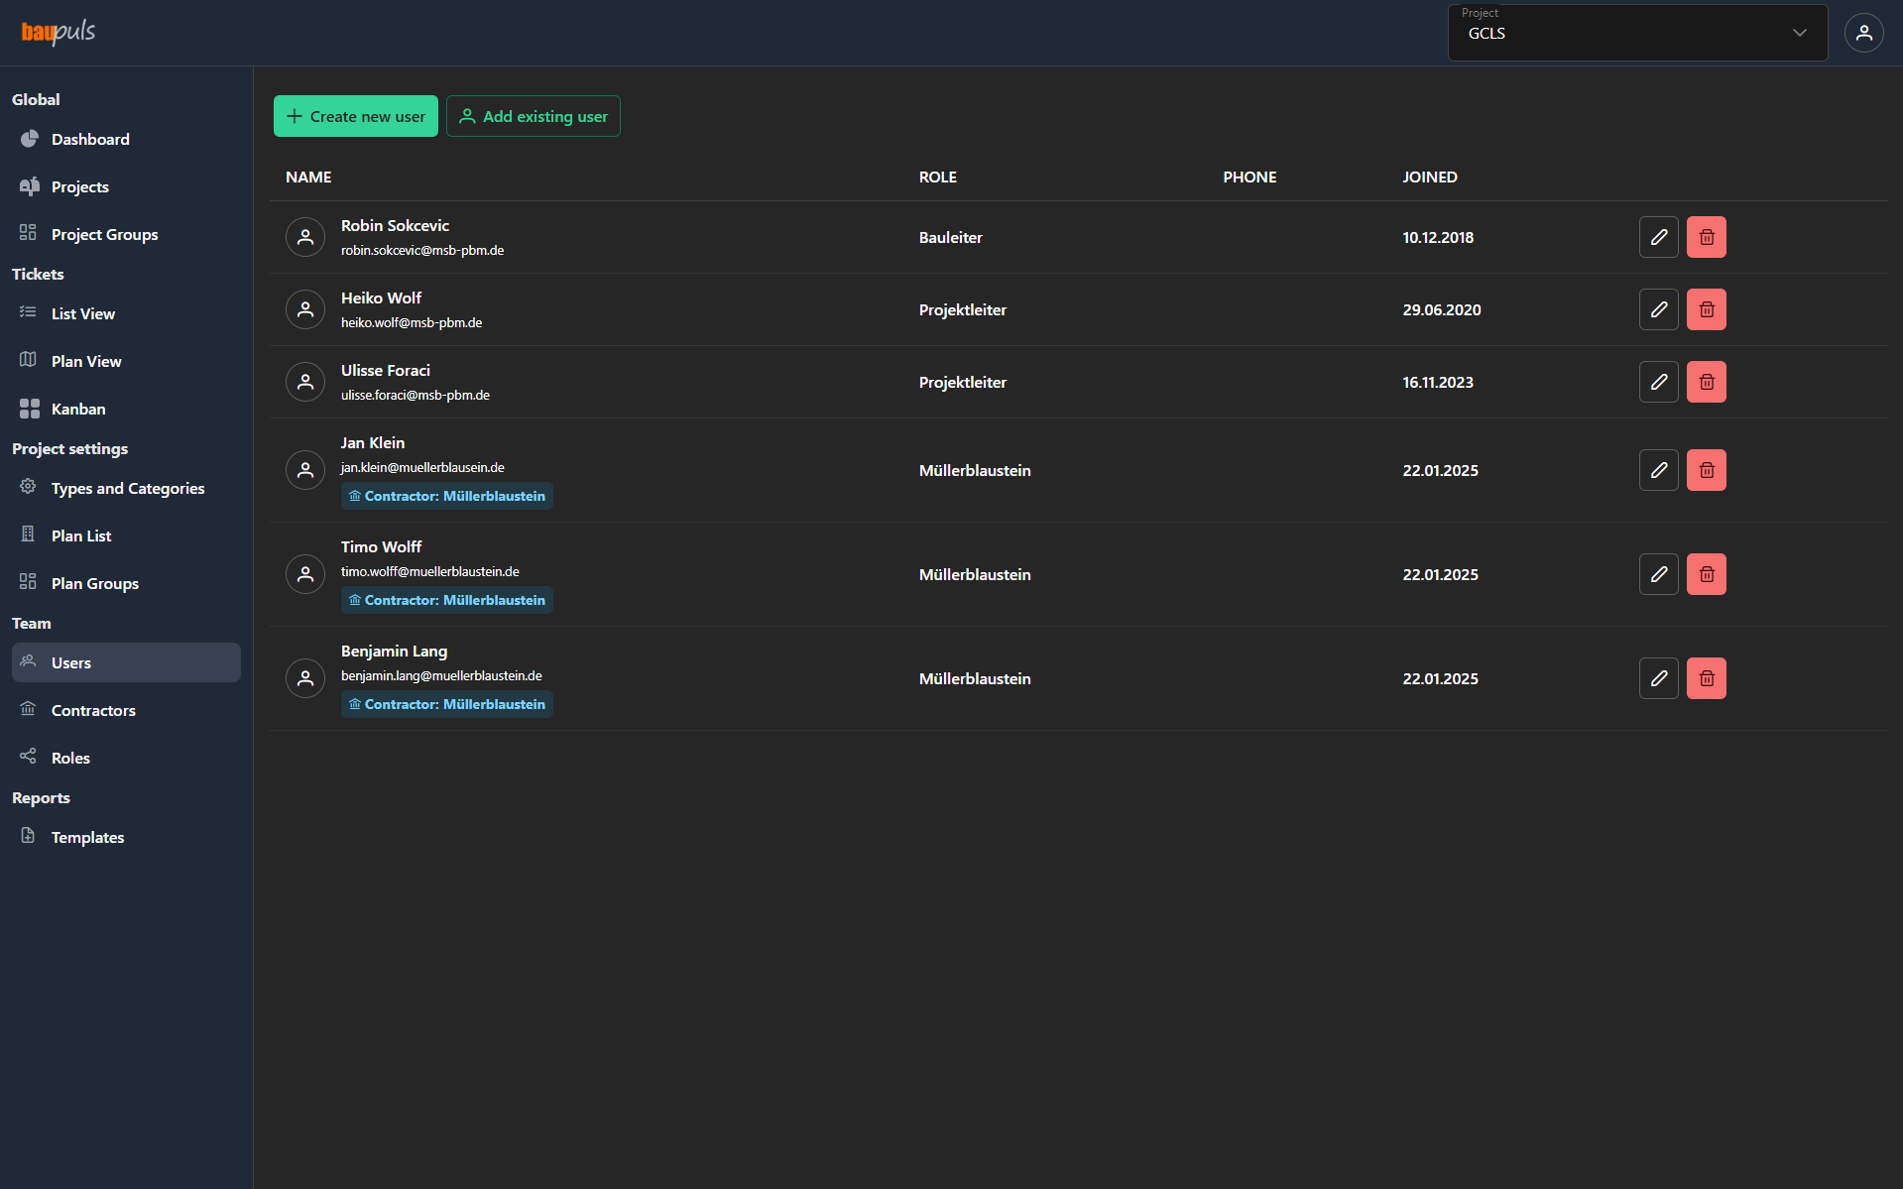Navigate to Types and Categories settings
The height and width of the screenshot is (1189, 1903).
tap(128, 488)
